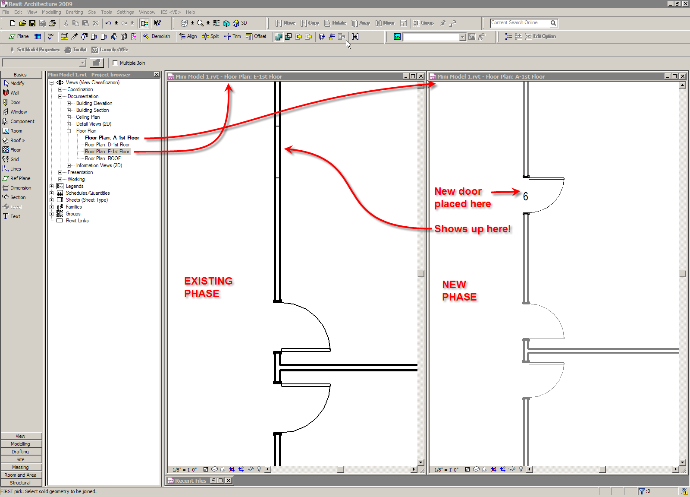Select the Text tool in Basics

(12, 216)
